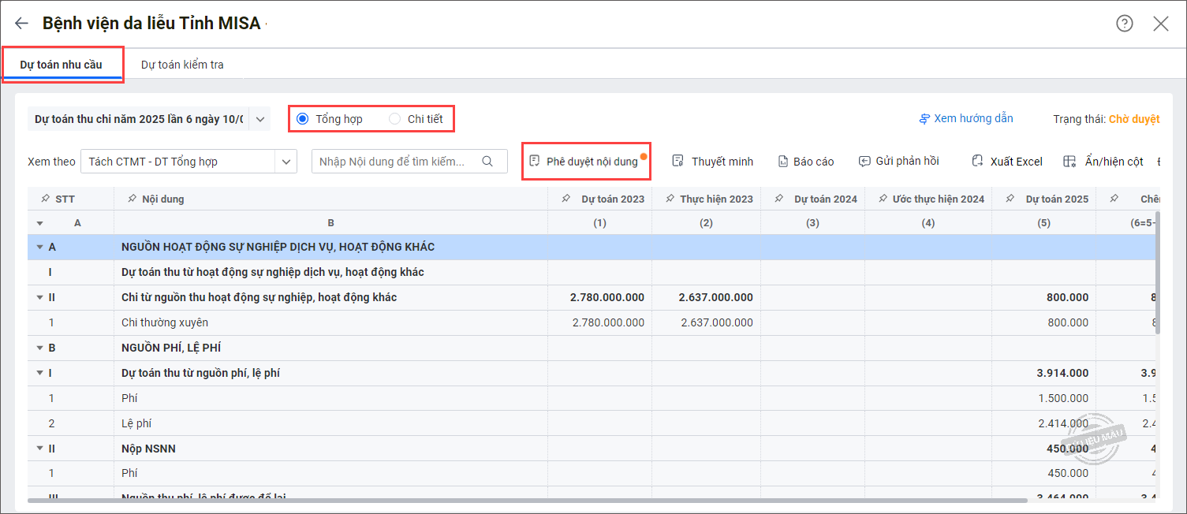Select the Dự toán nhu cầu tab
Image resolution: width=1187 pixels, height=514 pixels.
click(62, 65)
